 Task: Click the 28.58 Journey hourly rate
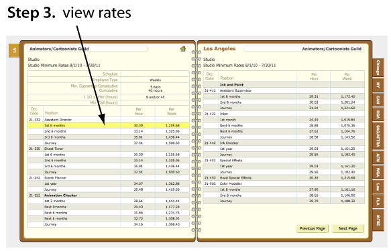click(313, 137)
